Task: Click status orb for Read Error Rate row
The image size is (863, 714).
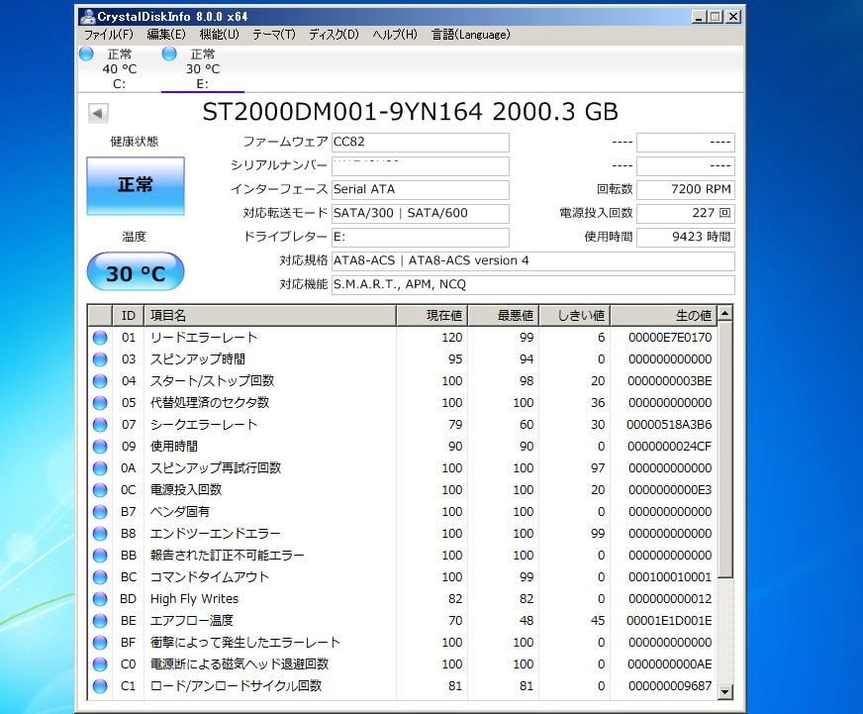Action: [x=100, y=338]
